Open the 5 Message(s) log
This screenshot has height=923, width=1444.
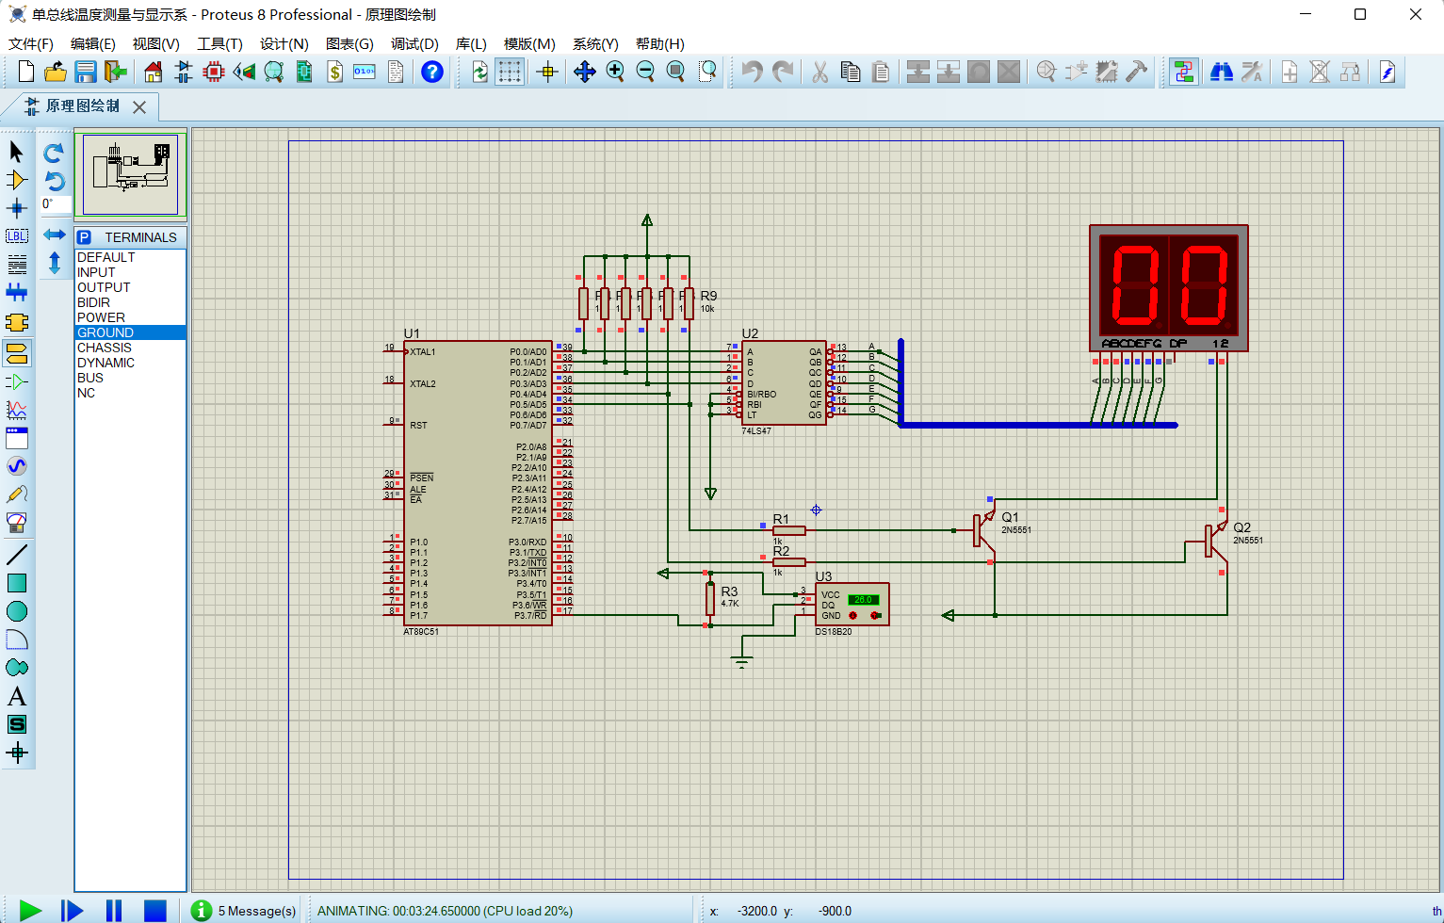click(x=244, y=911)
